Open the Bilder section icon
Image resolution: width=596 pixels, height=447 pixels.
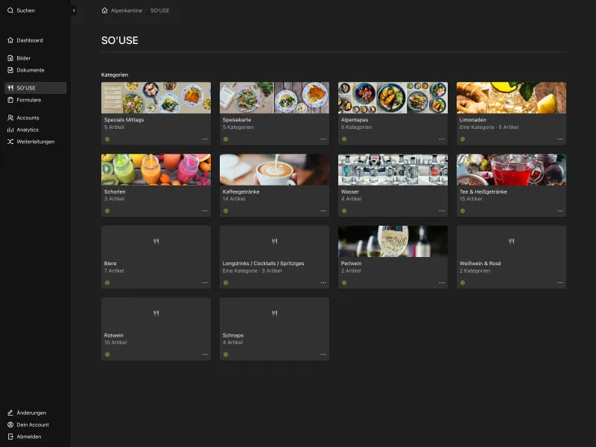click(x=10, y=58)
